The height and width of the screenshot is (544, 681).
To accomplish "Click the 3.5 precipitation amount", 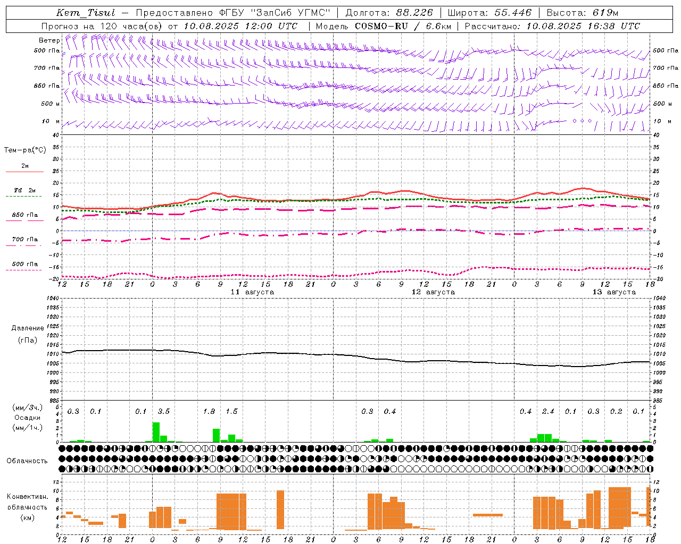I will pos(163,412).
